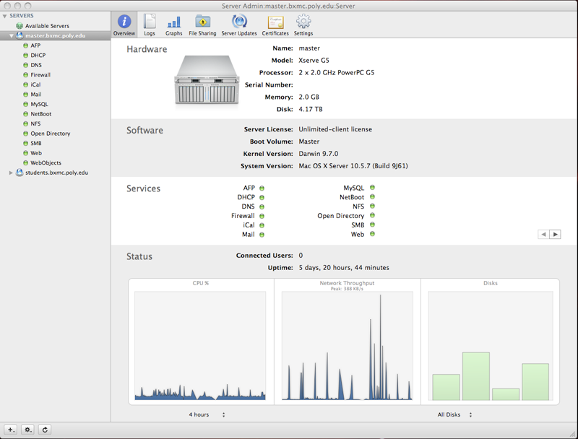
Task: Open the Graphs toolbar icon
Action: (x=173, y=25)
